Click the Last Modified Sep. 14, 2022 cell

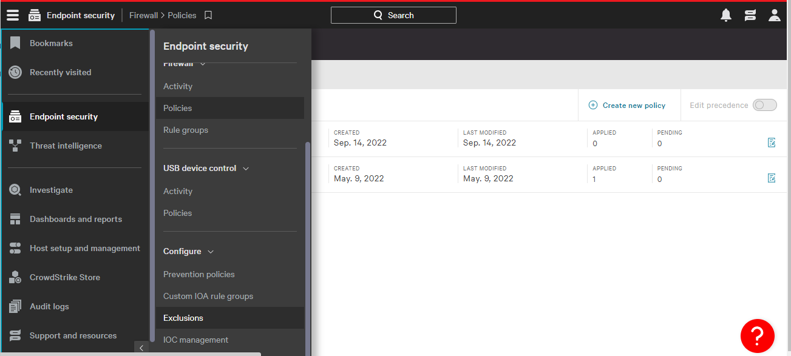489,143
